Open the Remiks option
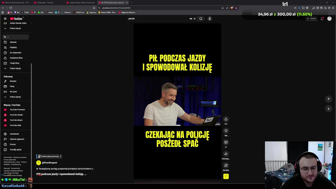336x189 pixels. (x=226, y=165)
